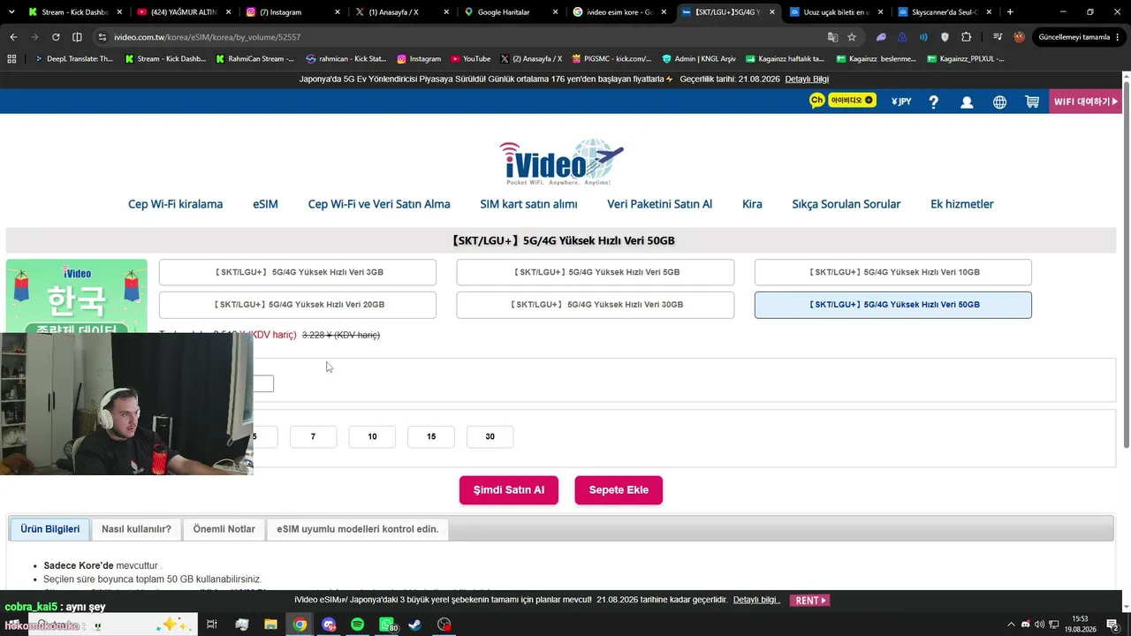Open the browser apps grid icon

[x=11, y=58]
